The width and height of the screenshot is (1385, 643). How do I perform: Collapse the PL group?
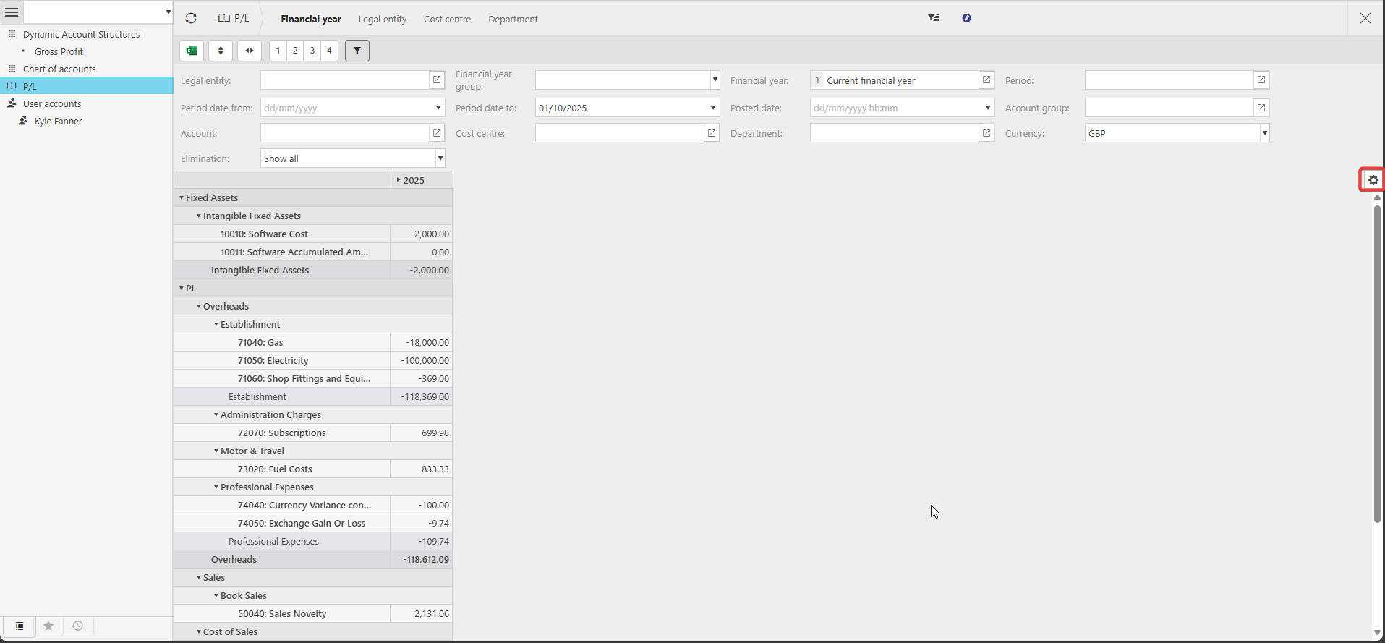click(182, 288)
